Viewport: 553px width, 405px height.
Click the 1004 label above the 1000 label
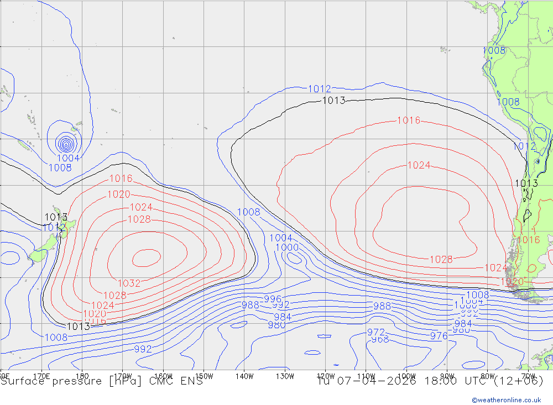tap(281, 238)
